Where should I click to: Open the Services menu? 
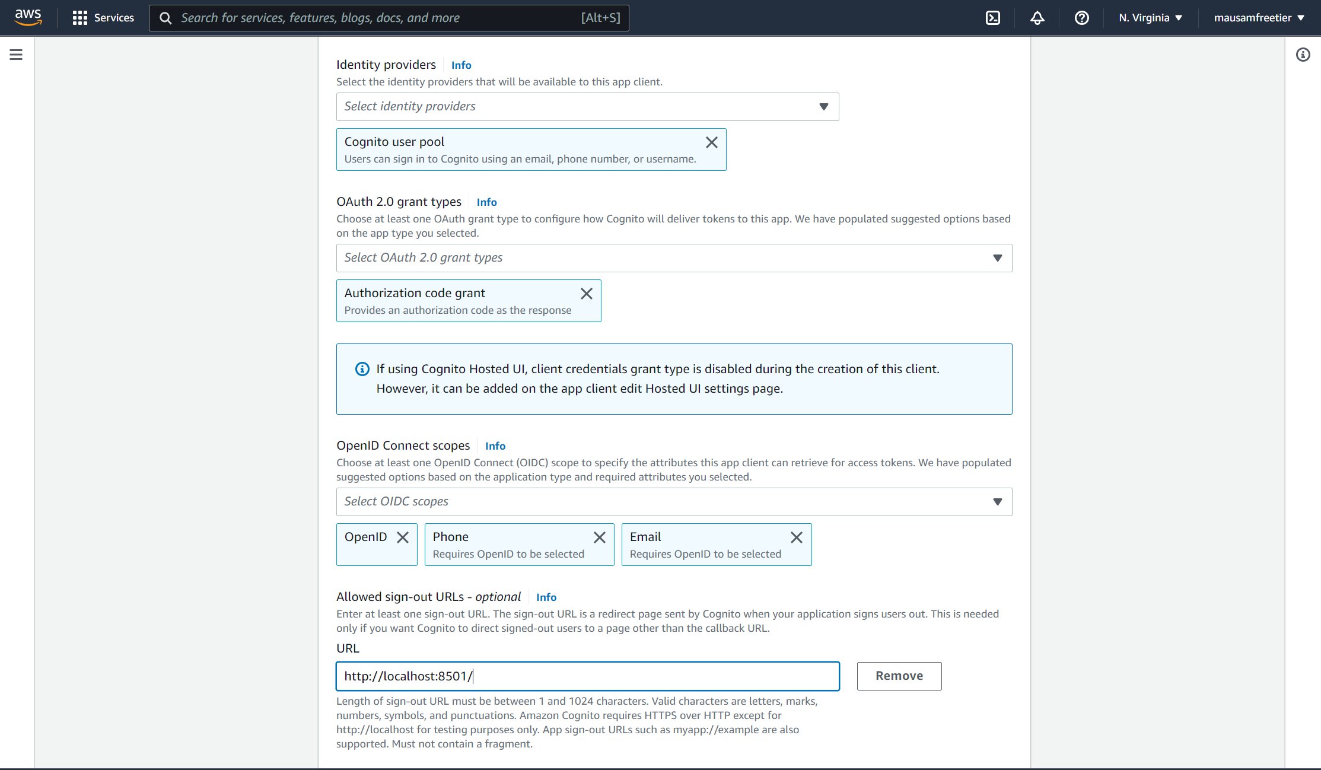coord(103,18)
